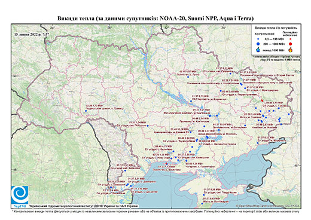Select blue marker at Укрнафта, м. Кременчук

tap(191, 101)
